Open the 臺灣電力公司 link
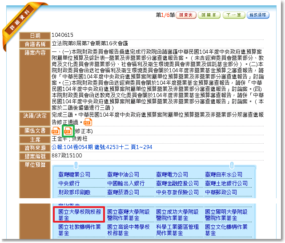 tap(172, 175)
